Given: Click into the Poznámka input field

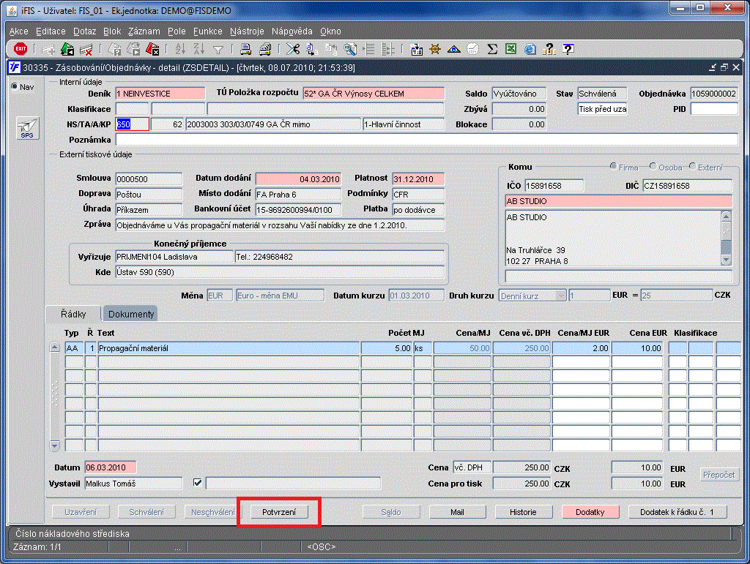Looking at the screenshot, I should point(426,140).
